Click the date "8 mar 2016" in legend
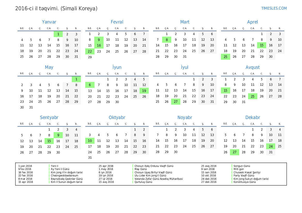The image size is (302, 213). click(x=25, y=179)
